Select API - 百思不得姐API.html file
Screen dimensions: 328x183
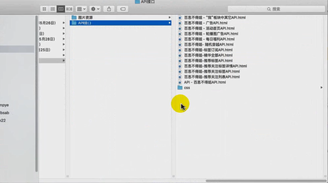[205, 82]
